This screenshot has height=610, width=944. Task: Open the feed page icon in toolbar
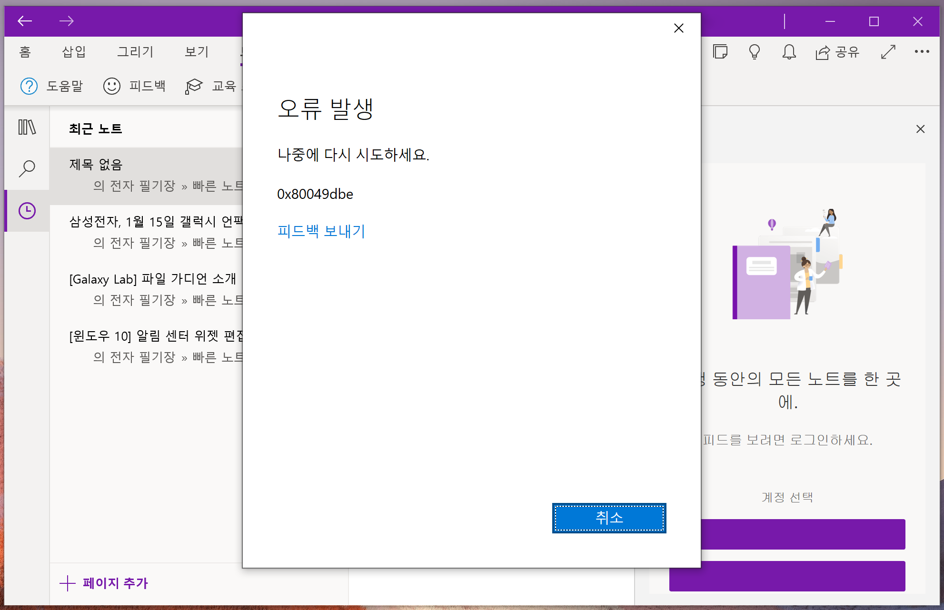tap(720, 51)
